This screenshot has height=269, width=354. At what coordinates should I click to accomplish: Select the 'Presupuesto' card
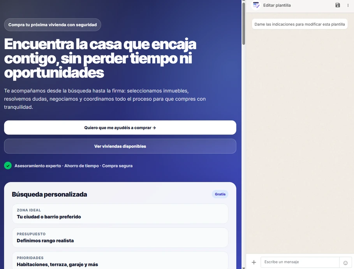coord(120,237)
